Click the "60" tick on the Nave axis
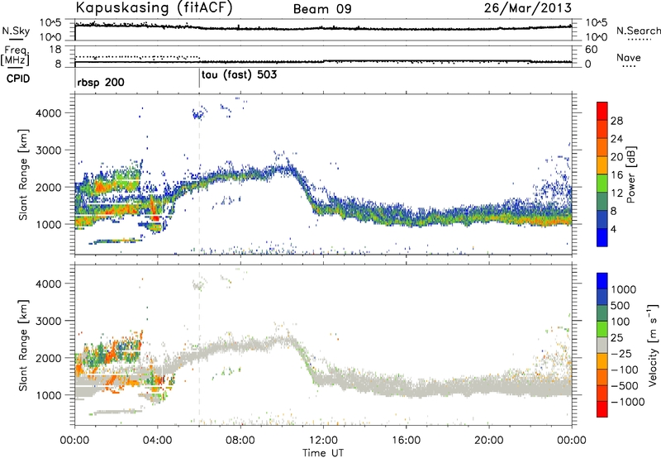Image resolution: width=661 pixels, height=458 pixels. click(x=591, y=50)
